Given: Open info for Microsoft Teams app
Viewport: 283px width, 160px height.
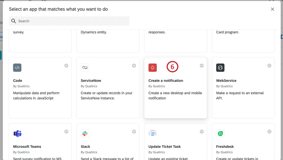Looking at the screenshot, I should pyautogui.click(x=66, y=132).
